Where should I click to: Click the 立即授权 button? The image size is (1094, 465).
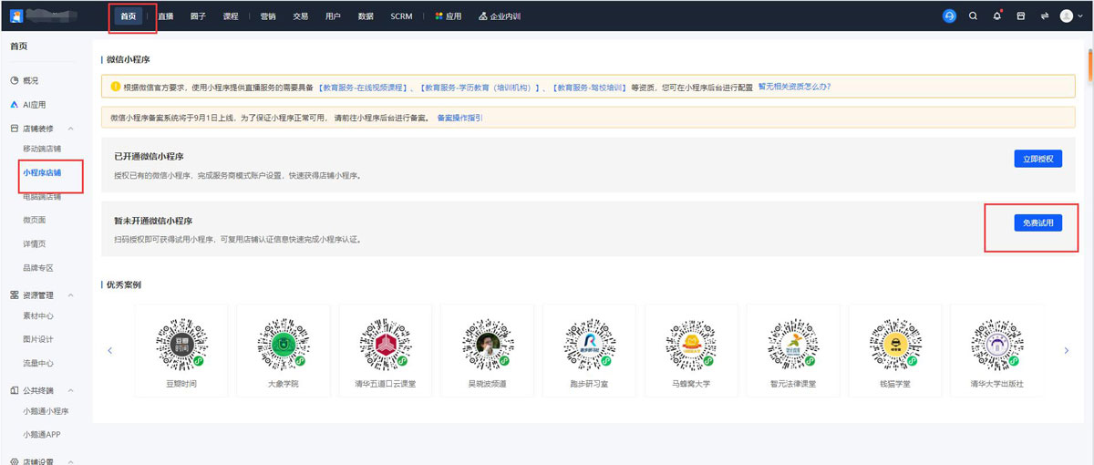pyautogui.click(x=1037, y=159)
